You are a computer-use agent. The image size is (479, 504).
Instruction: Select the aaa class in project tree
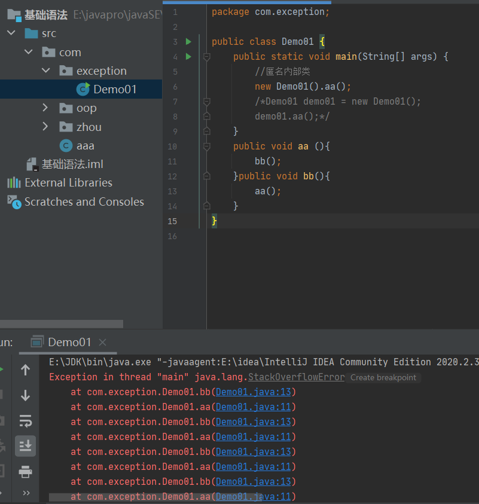(85, 146)
